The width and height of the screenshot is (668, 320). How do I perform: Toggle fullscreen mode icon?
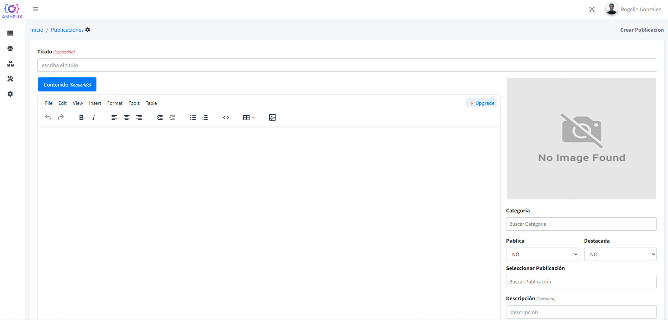(592, 9)
